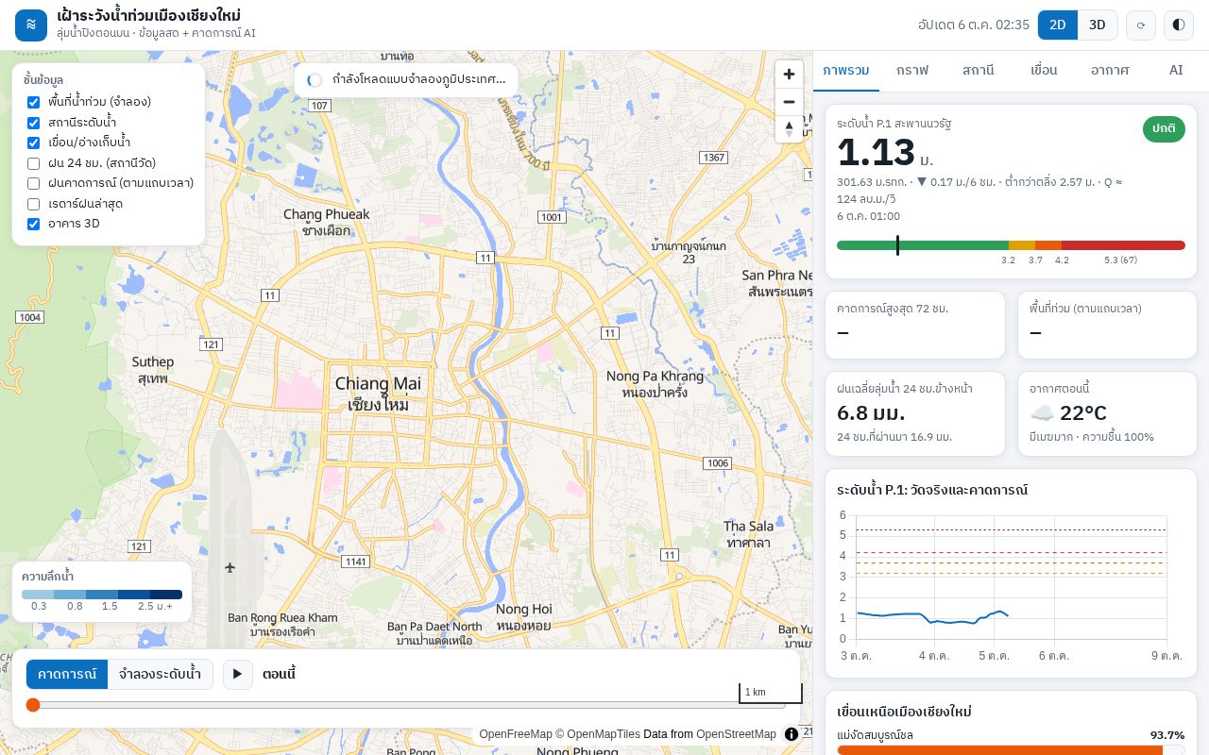1209x755 pixels.
Task: Click the wave logo icon in header
Action: 31,25
